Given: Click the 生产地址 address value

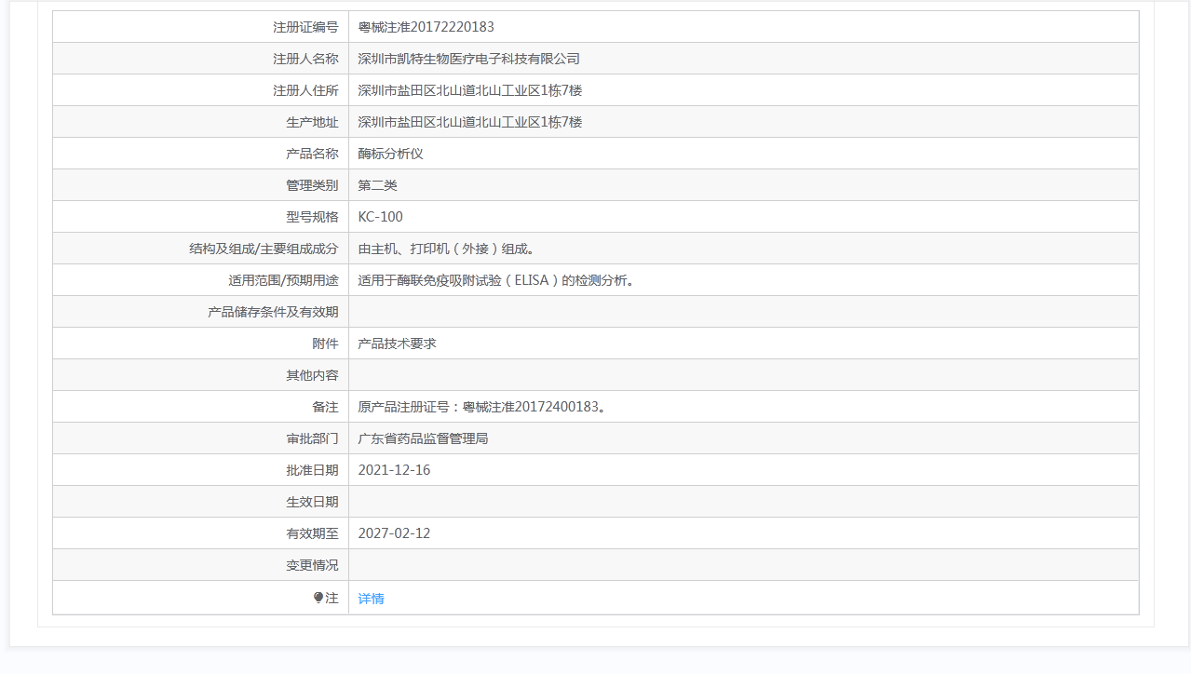Looking at the screenshot, I should pos(469,122).
